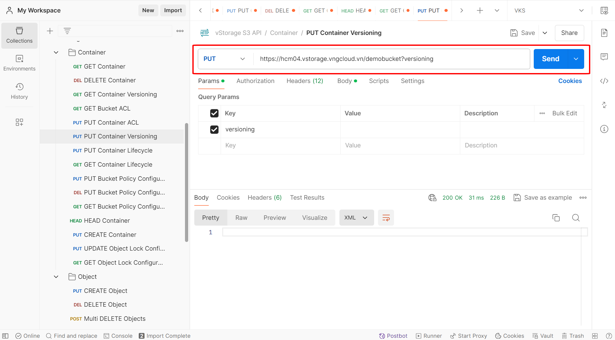The width and height of the screenshot is (615, 340).
Task: Click the code snippet icon
Action: click(x=604, y=81)
